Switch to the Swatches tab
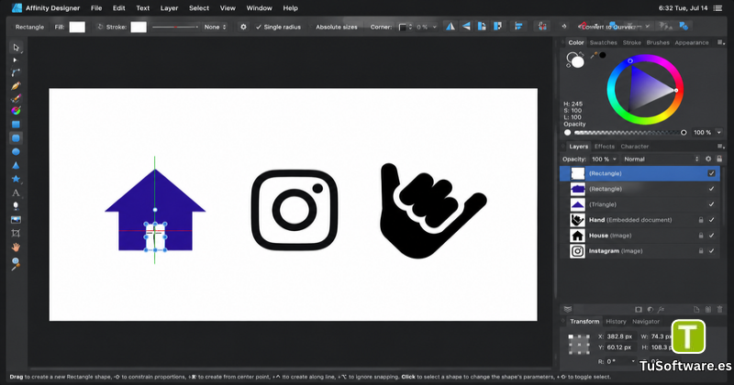Screen dimensions: 734x385 coord(604,42)
